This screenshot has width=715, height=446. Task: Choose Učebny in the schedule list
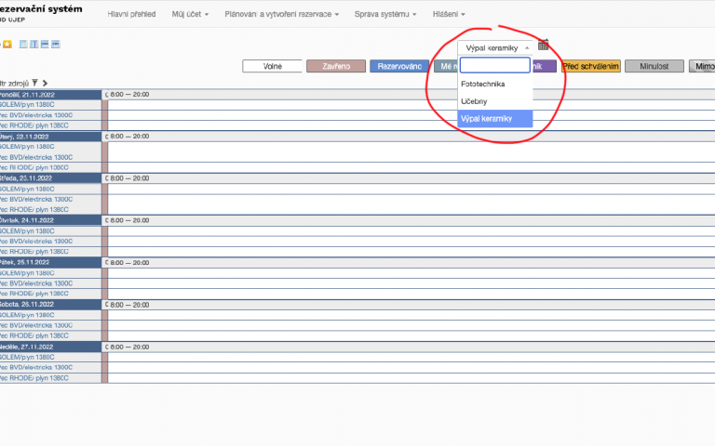[473, 100]
